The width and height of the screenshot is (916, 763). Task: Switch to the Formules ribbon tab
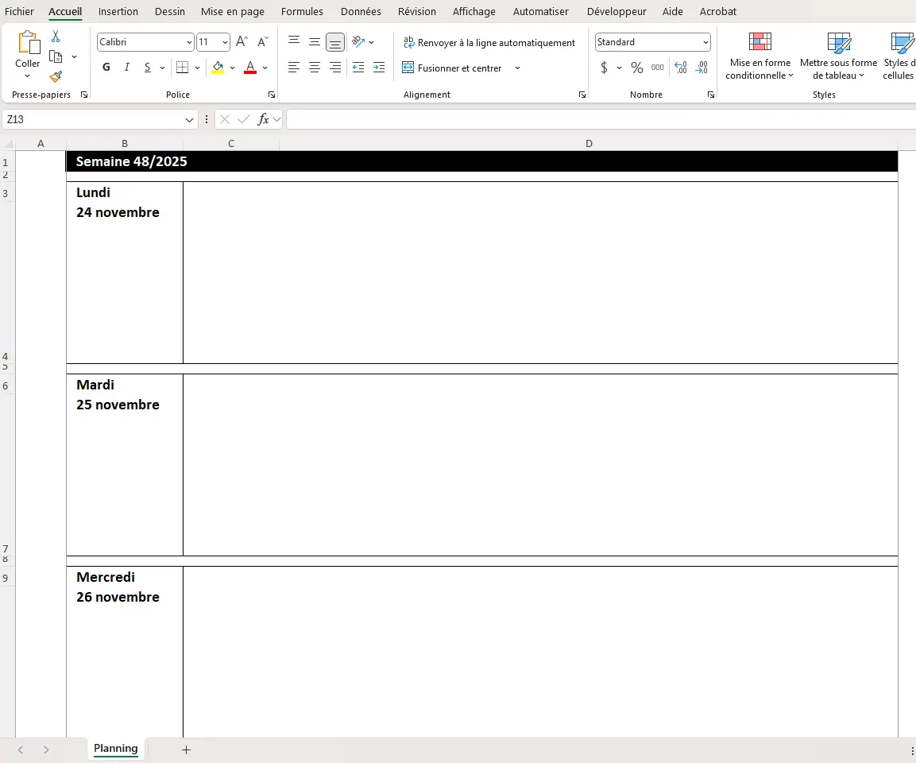pos(302,11)
